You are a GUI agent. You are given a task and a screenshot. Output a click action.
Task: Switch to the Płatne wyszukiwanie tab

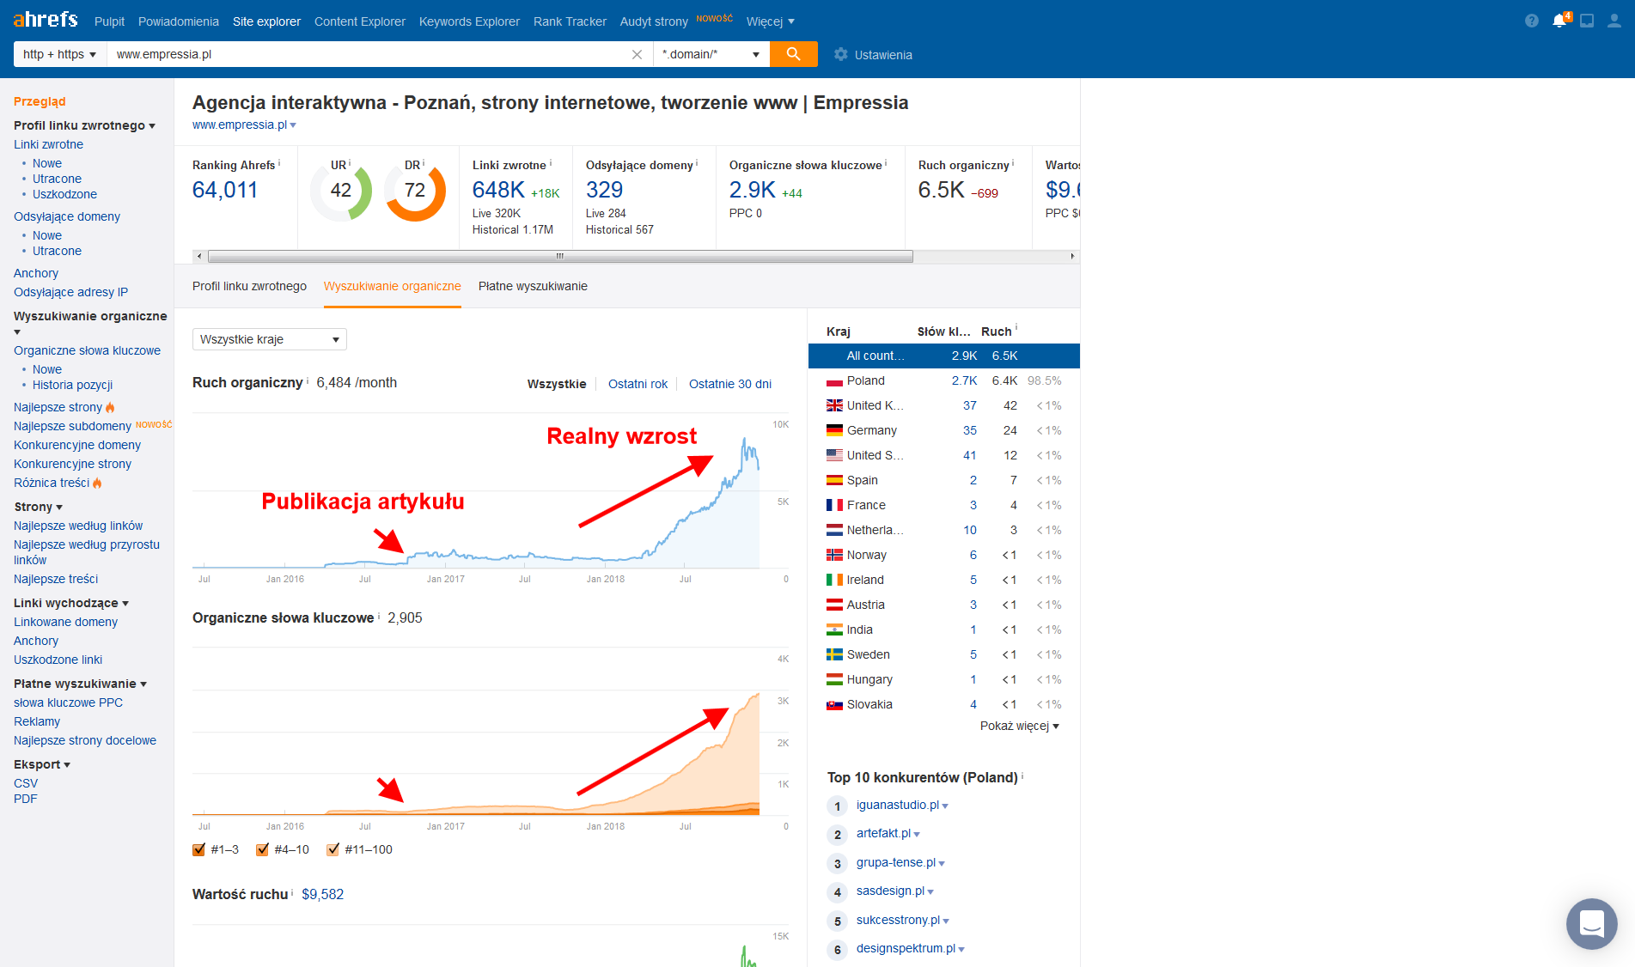click(533, 286)
